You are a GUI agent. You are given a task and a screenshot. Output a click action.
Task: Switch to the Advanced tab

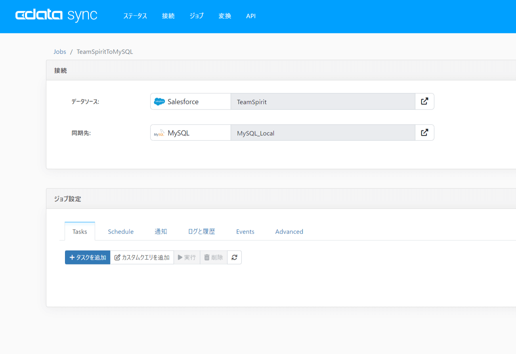click(x=289, y=232)
